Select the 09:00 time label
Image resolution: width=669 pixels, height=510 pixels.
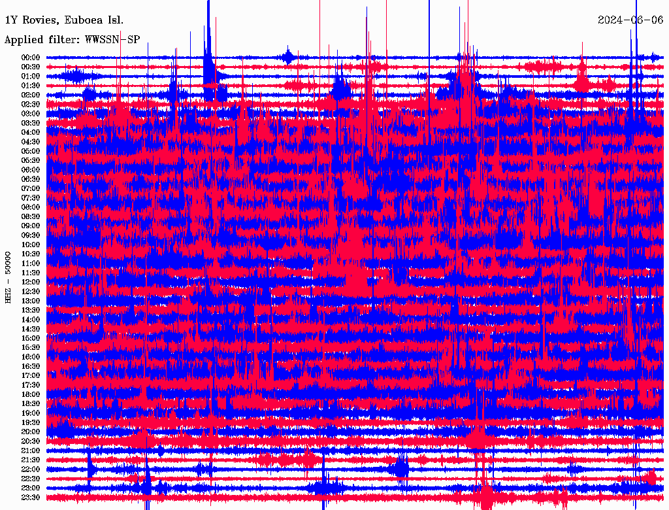[x=31, y=226]
